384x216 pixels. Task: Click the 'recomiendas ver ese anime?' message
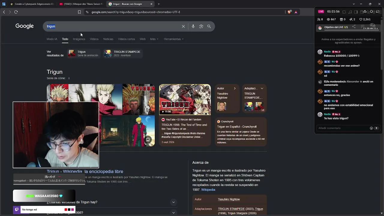pyautogui.click(x=342, y=66)
